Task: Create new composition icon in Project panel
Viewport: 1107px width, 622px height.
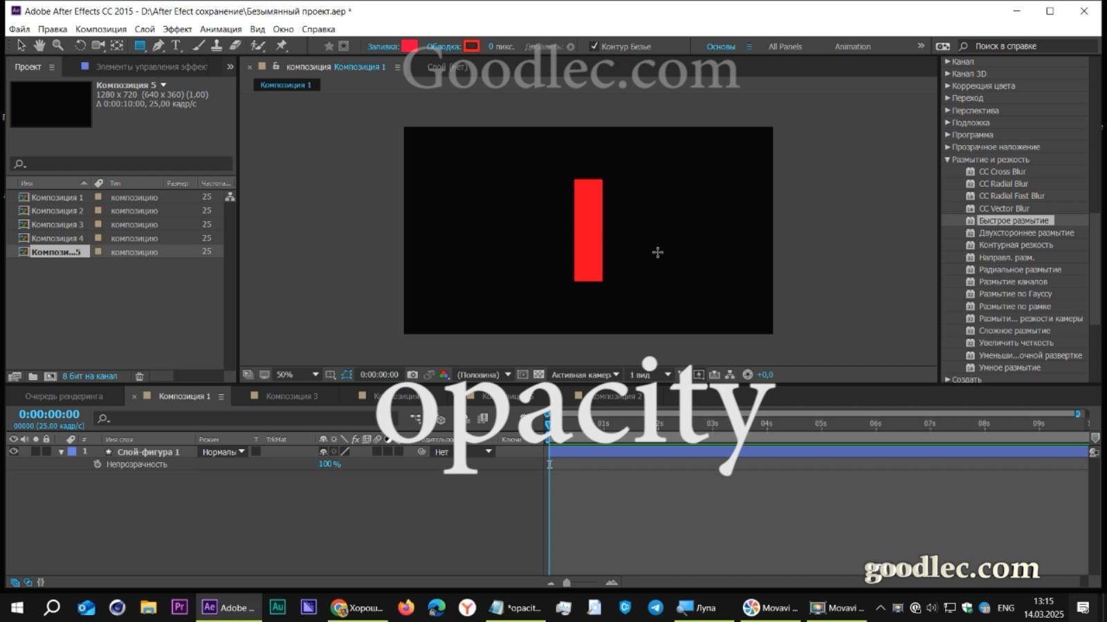Action: point(51,377)
